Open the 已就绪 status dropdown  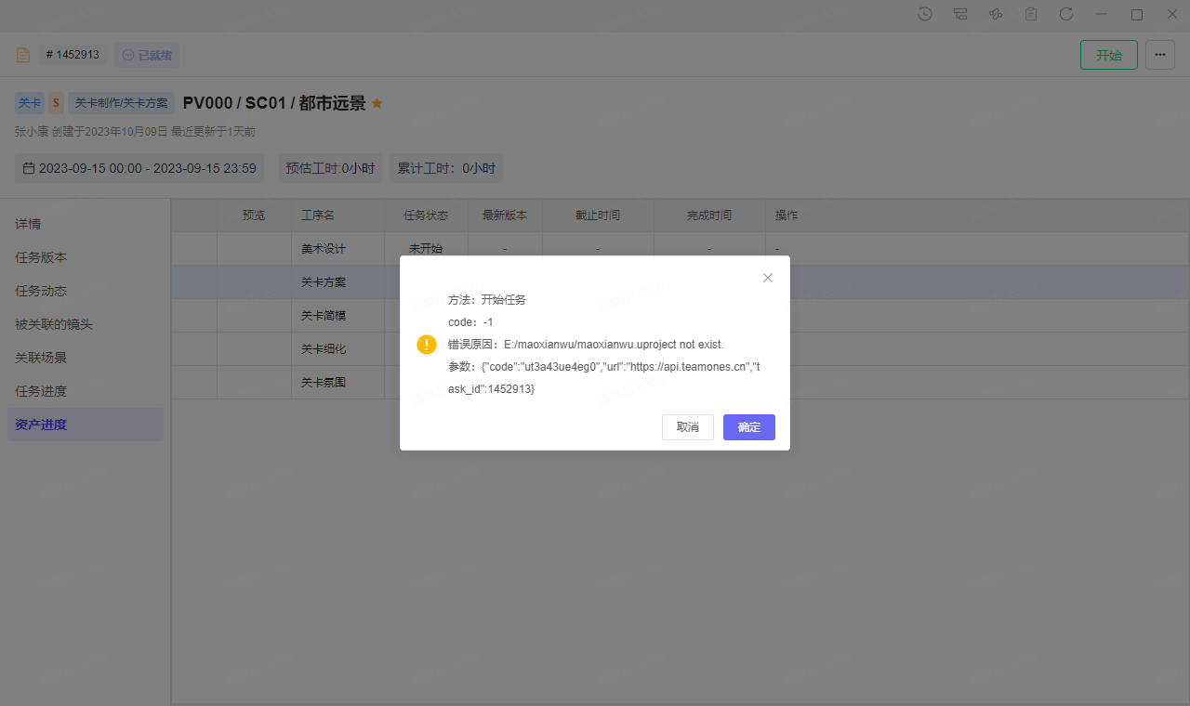click(x=147, y=55)
